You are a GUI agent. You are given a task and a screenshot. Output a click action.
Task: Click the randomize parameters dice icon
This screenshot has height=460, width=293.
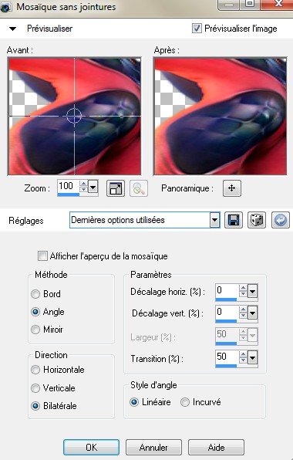point(257,220)
